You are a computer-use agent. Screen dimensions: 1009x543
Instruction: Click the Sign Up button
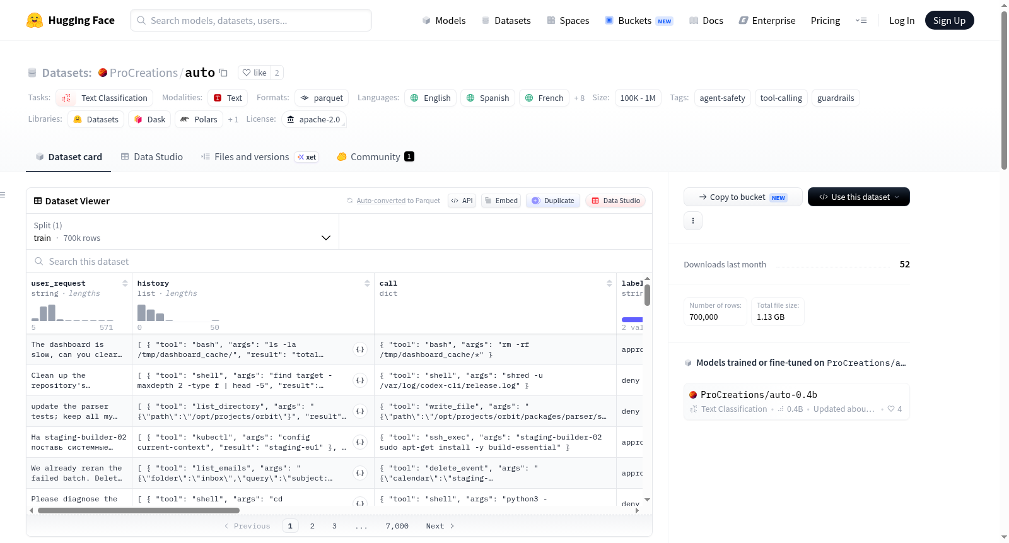pyautogui.click(x=949, y=20)
